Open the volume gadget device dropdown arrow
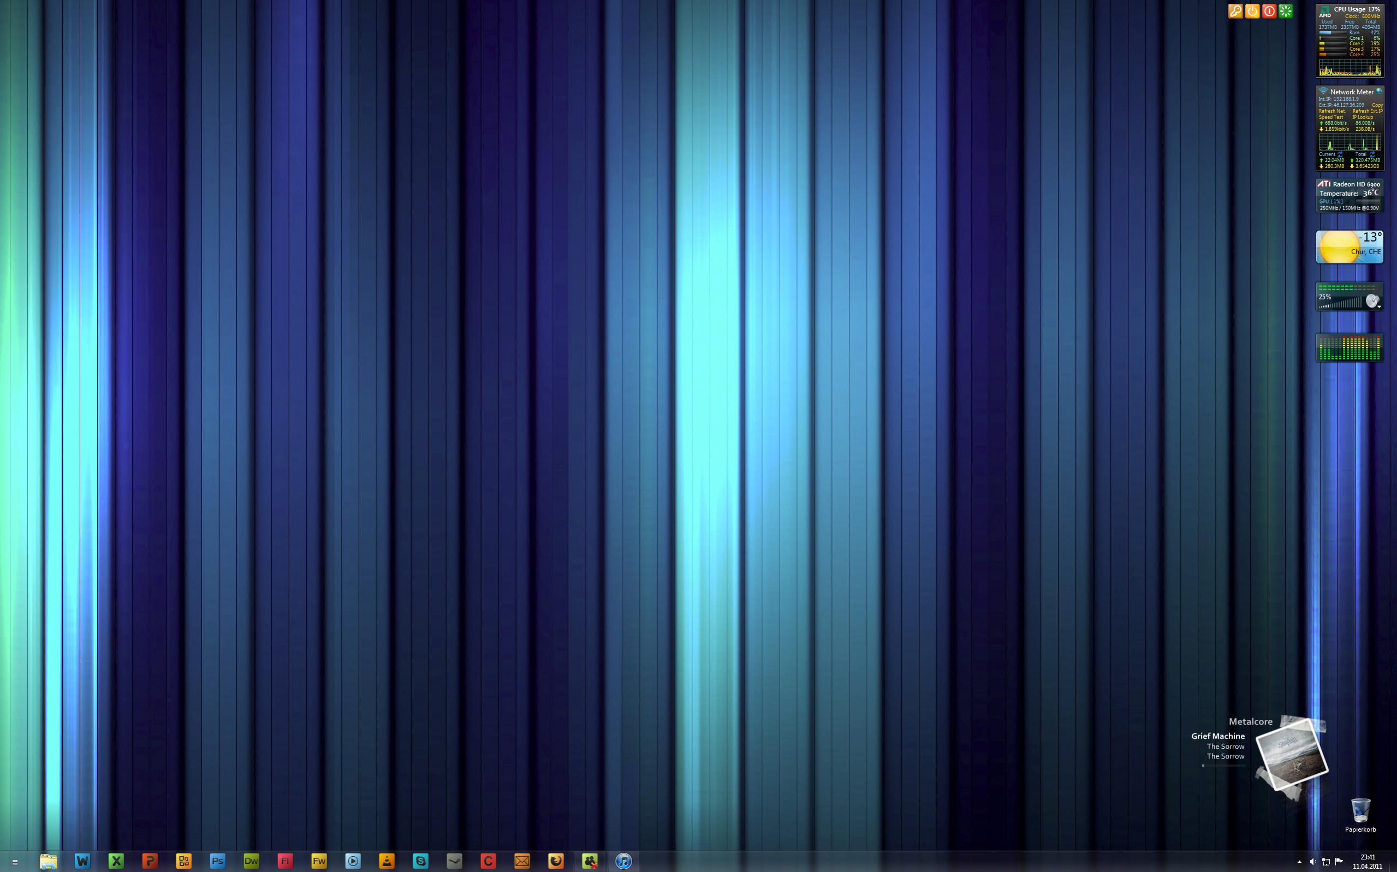Screen dimensions: 1397x872 (1379, 307)
